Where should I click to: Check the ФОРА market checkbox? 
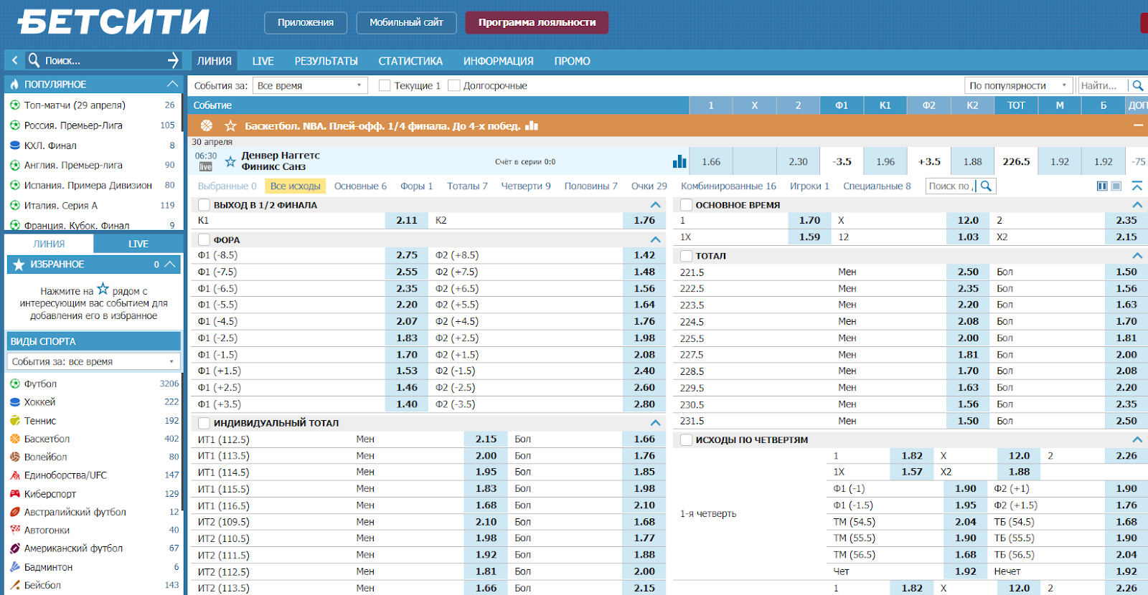(204, 239)
